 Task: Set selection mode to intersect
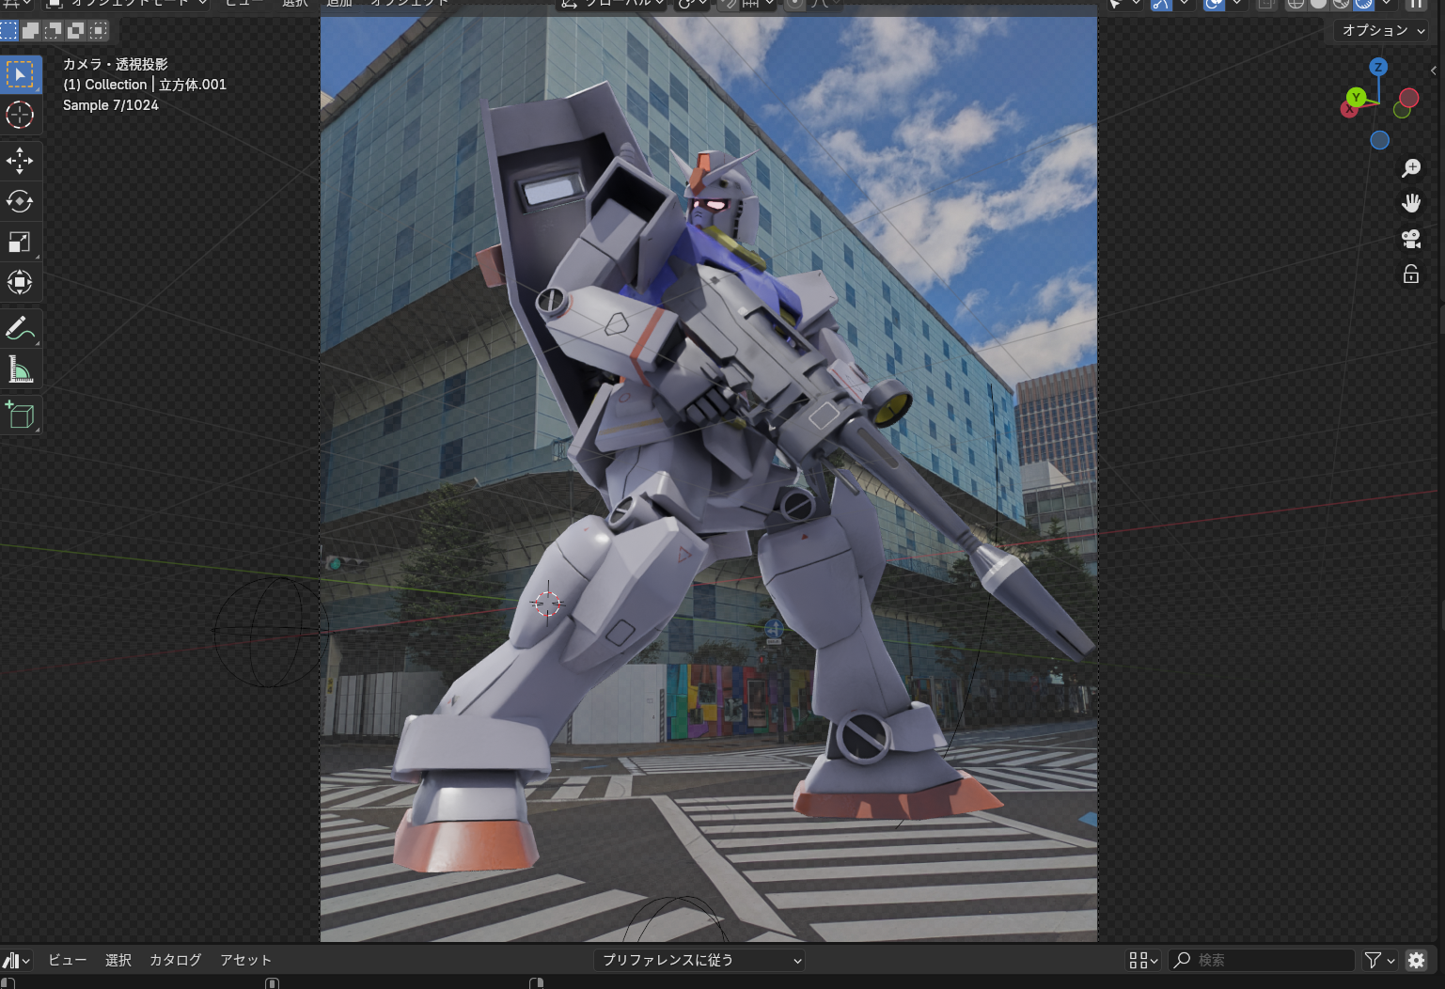[x=99, y=30]
